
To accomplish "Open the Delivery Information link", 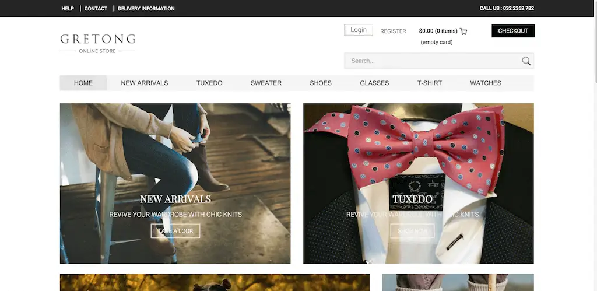I will pyautogui.click(x=146, y=9).
